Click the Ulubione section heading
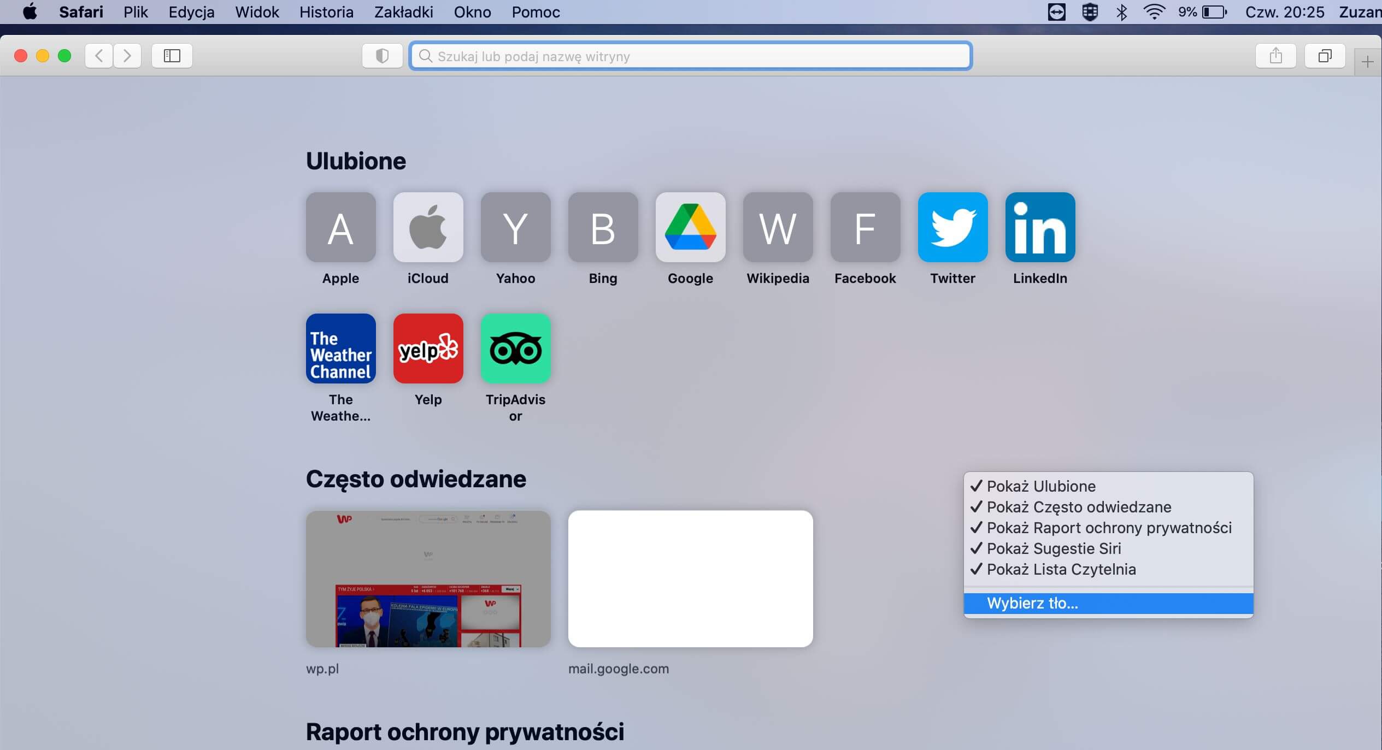 coord(356,161)
